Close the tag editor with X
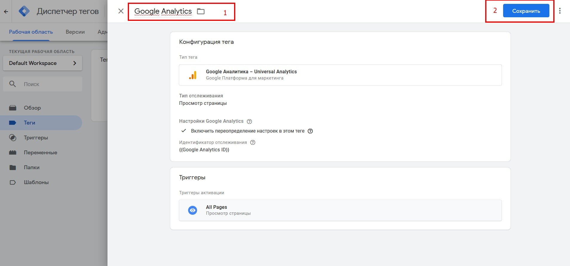570x266 pixels. point(121,11)
